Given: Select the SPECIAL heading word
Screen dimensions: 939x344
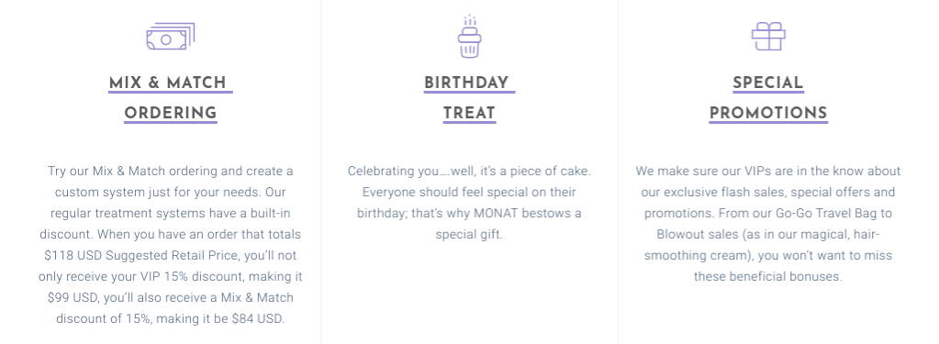Looking at the screenshot, I should tap(768, 83).
